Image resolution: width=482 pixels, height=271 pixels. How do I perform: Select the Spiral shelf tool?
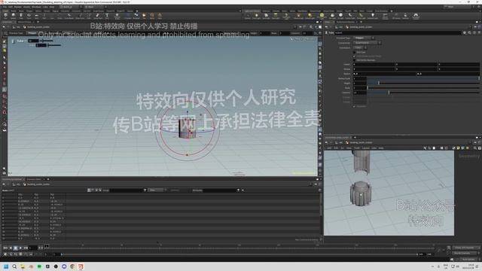click(152, 16)
